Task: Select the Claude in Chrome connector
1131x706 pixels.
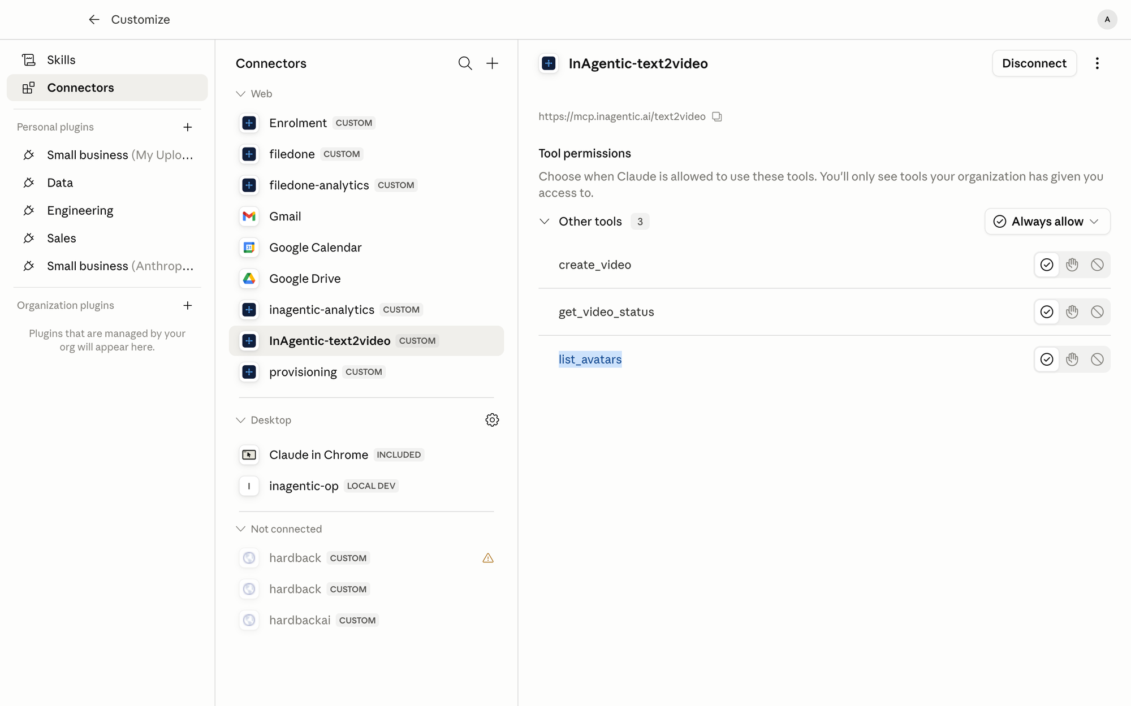Action: [366, 455]
